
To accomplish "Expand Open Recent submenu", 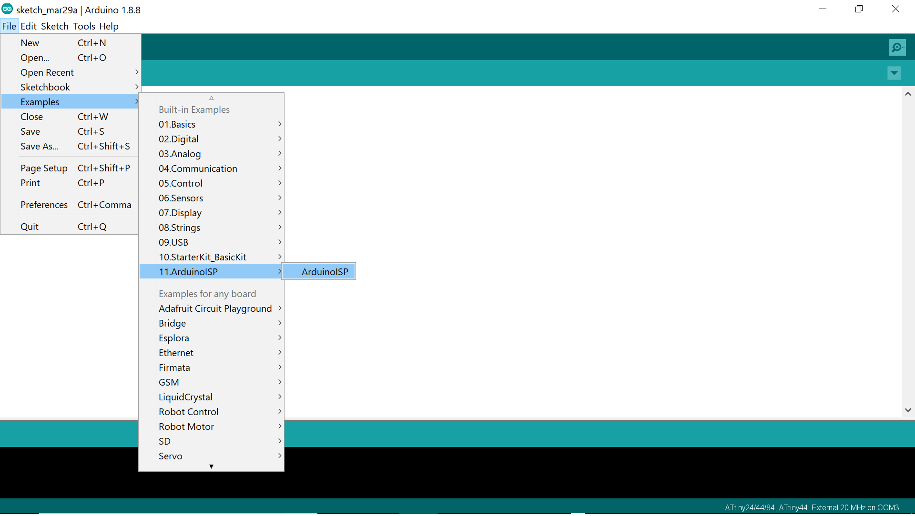I will [x=71, y=72].
